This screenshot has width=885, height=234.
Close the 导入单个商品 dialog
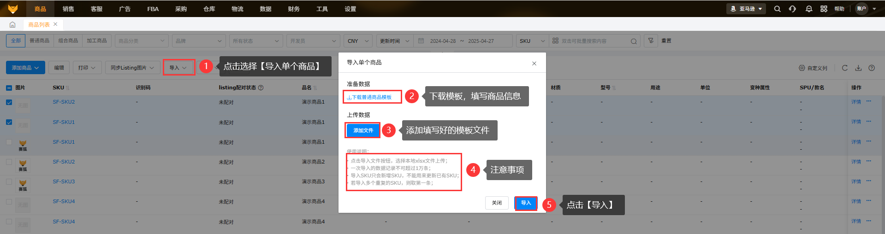click(534, 64)
